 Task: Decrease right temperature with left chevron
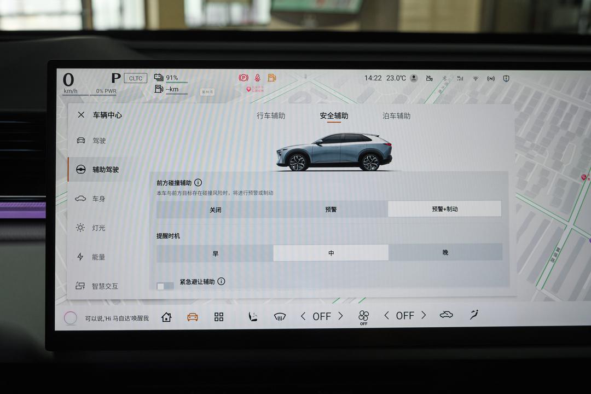[386, 315]
